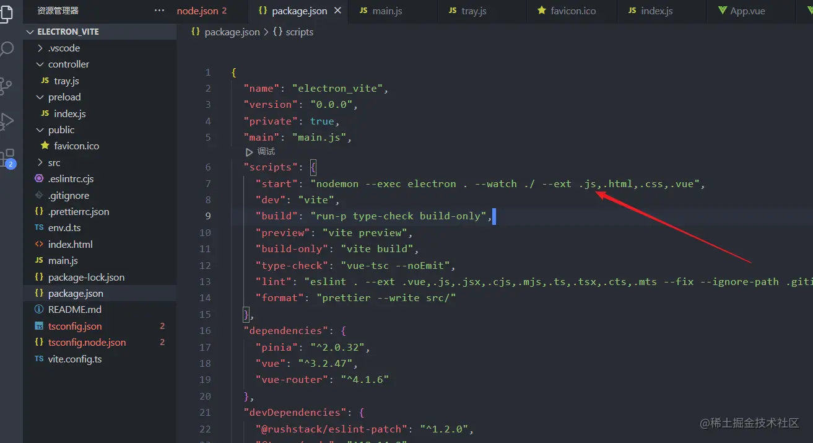
Task: Open the Search activity bar icon
Action: tap(6, 49)
